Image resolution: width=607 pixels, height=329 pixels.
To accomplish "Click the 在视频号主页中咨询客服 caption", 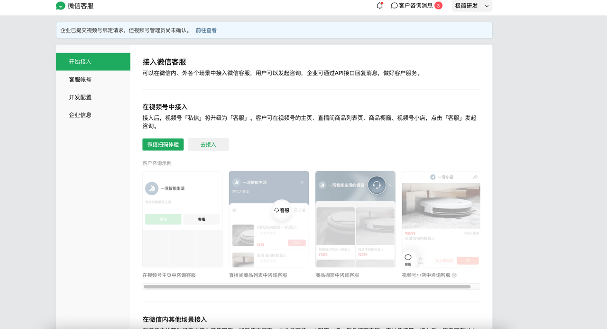I will pyautogui.click(x=169, y=275).
